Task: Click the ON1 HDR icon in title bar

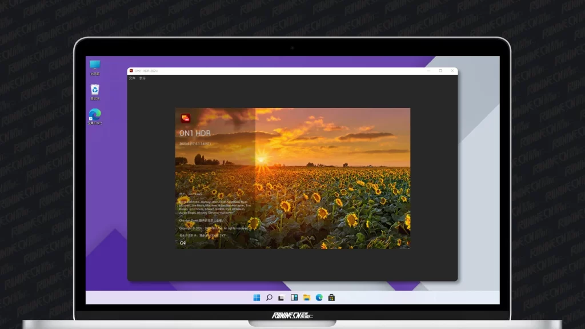Action: 131,71
